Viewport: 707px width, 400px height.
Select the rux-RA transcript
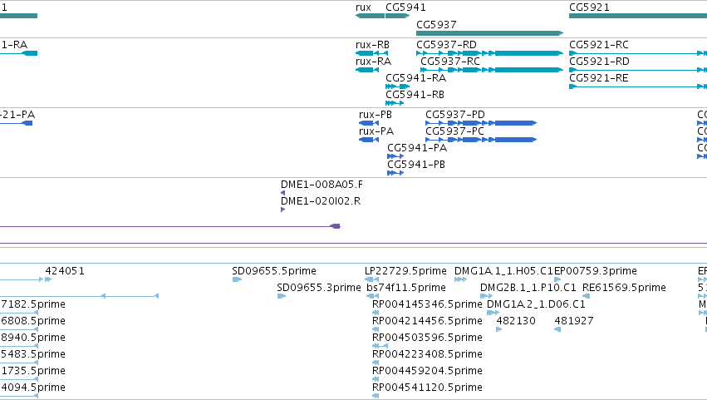tap(366, 70)
